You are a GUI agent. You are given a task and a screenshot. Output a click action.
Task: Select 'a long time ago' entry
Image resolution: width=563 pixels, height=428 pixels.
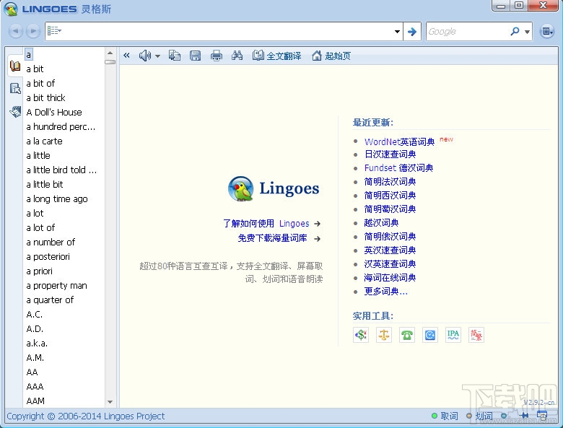(57, 199)
